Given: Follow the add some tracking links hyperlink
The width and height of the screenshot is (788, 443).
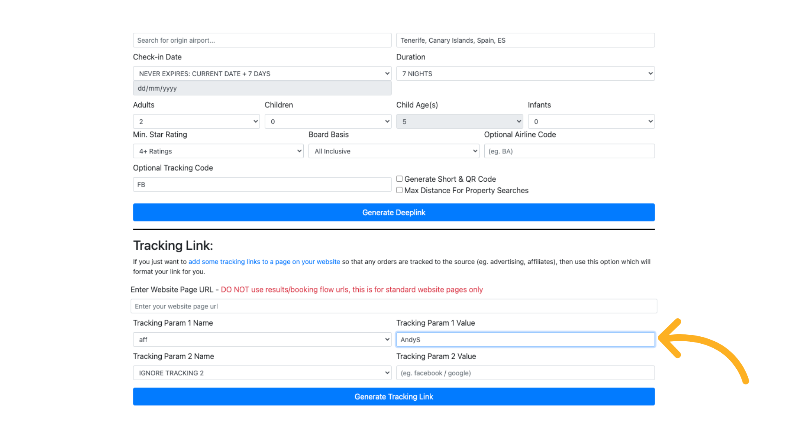Looking at the screenshot, I should click(x=264, y=262).
